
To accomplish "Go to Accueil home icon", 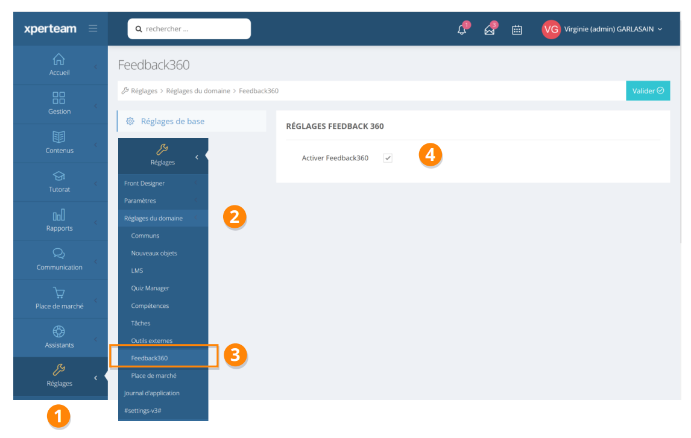I will click(59, 60).
